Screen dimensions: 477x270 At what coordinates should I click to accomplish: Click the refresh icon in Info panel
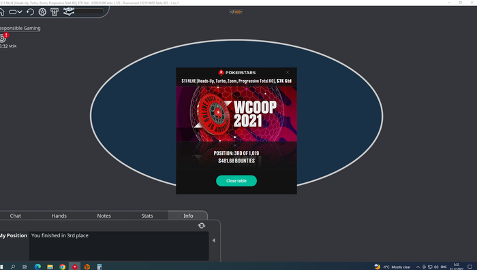click(202, 225)
